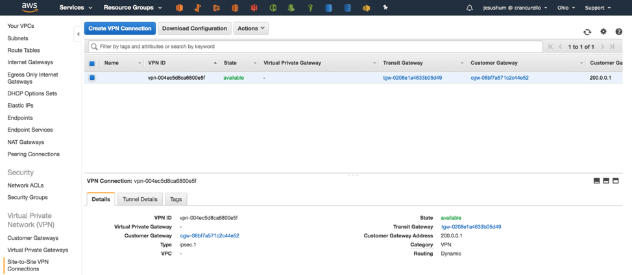Screen dimensions: 632x275
Task: Open the notifications bell
Action: (x=469, y=8)
